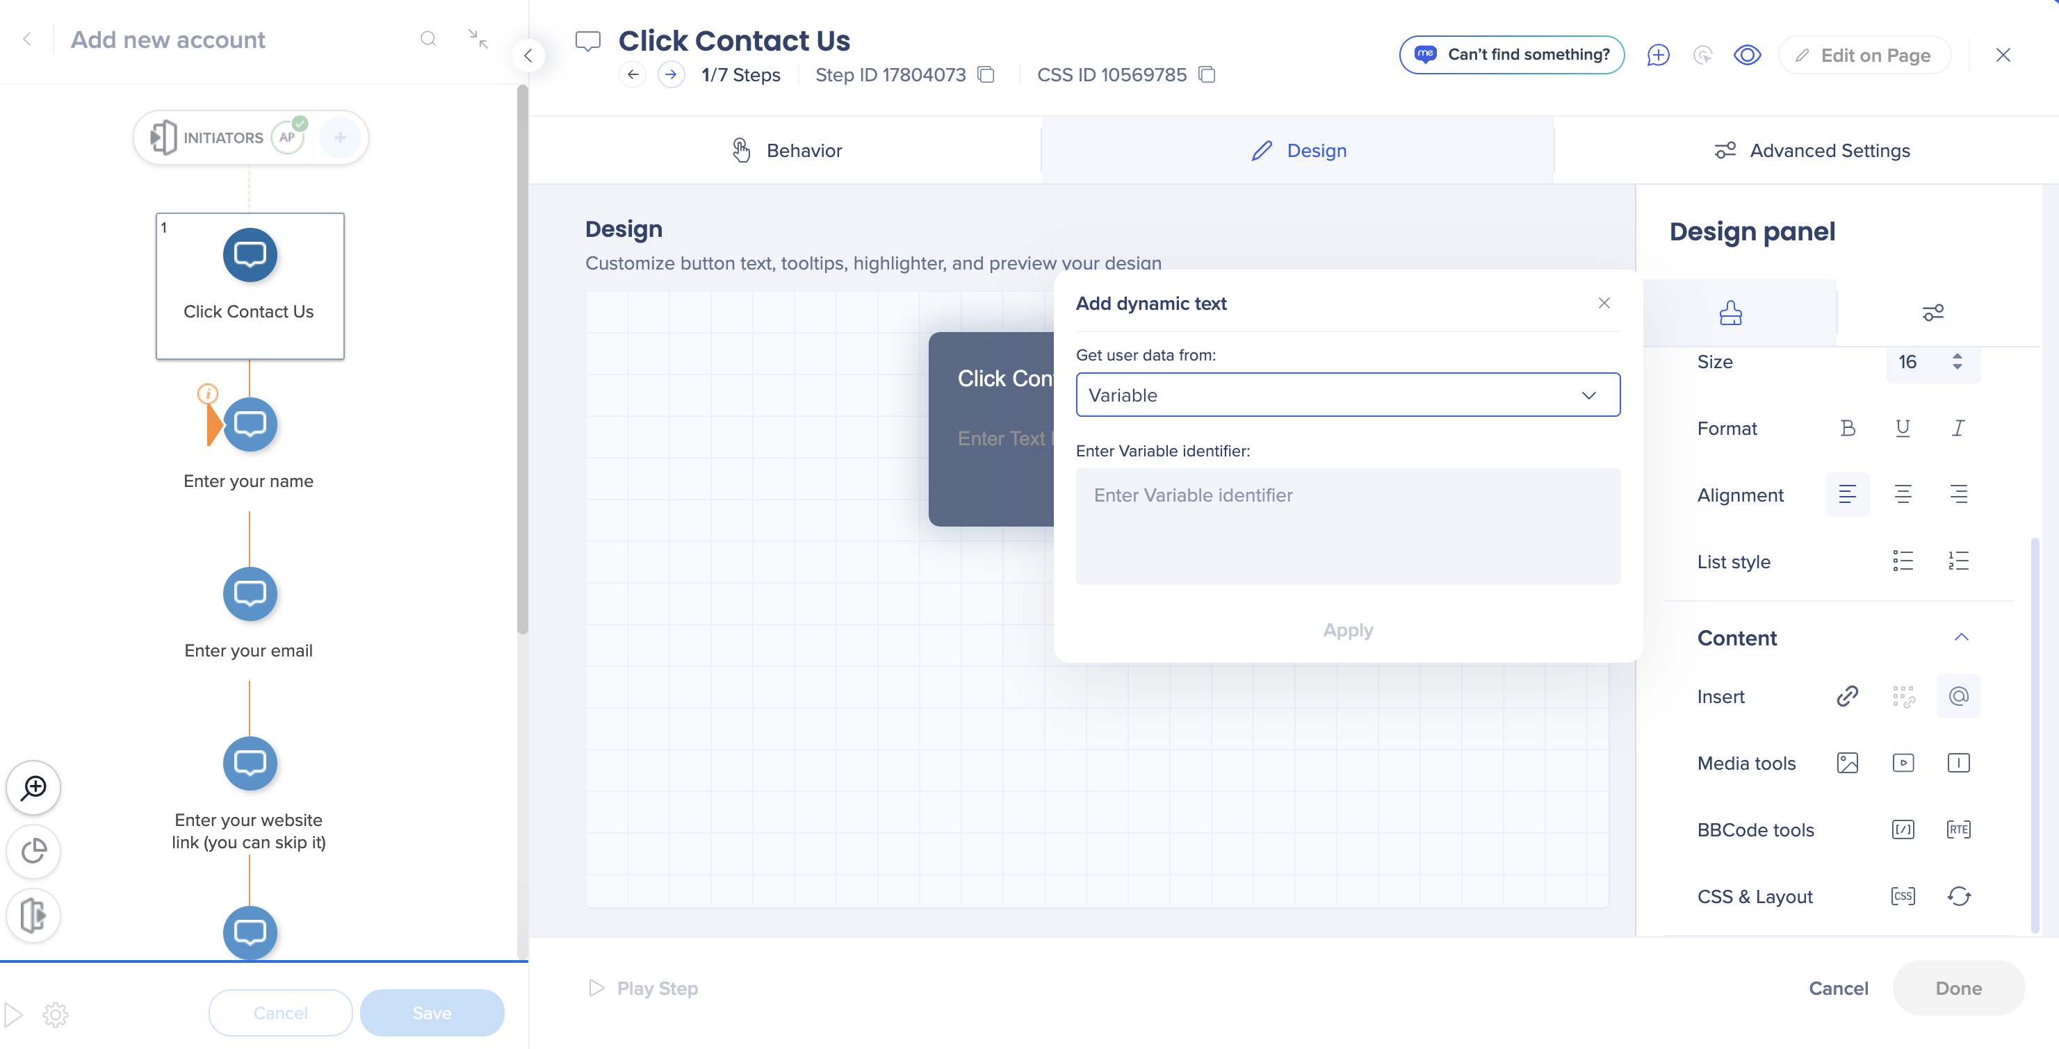
Task: Insert a video from Media tools
Action: pyautogui.click(x=1903, y=763)
